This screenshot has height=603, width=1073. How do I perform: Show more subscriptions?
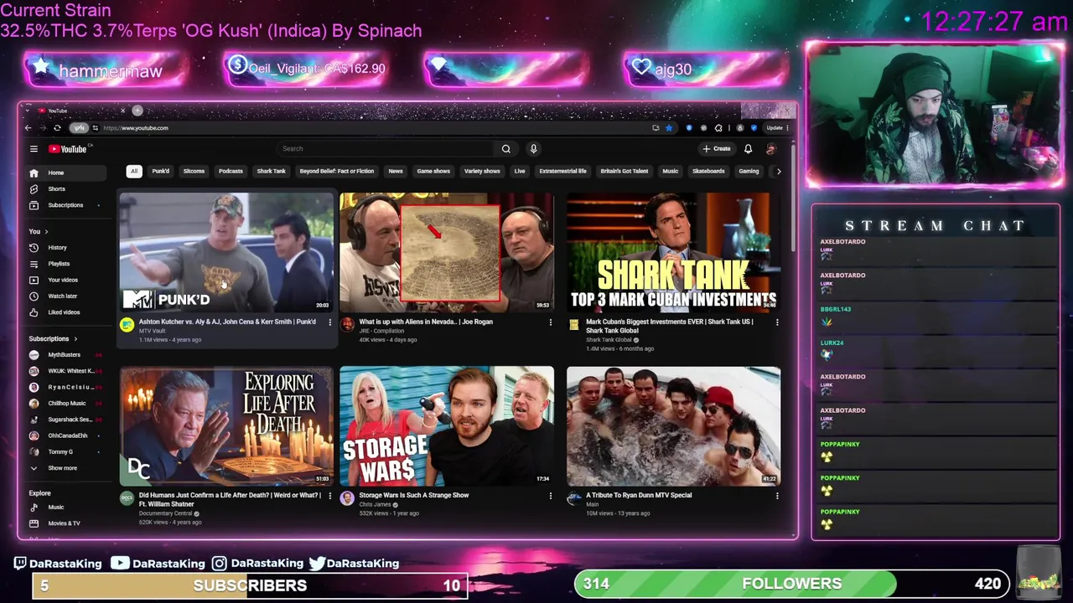(x=67, y=468)
